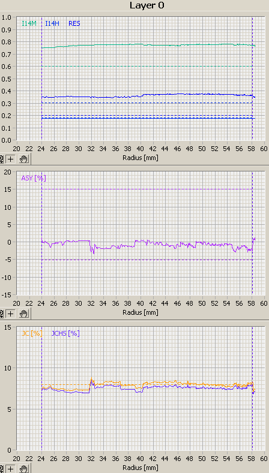This screenshot has width=269, height=473.
Task: Click the Layer 0 title header
Action: [x=147, y=5]
